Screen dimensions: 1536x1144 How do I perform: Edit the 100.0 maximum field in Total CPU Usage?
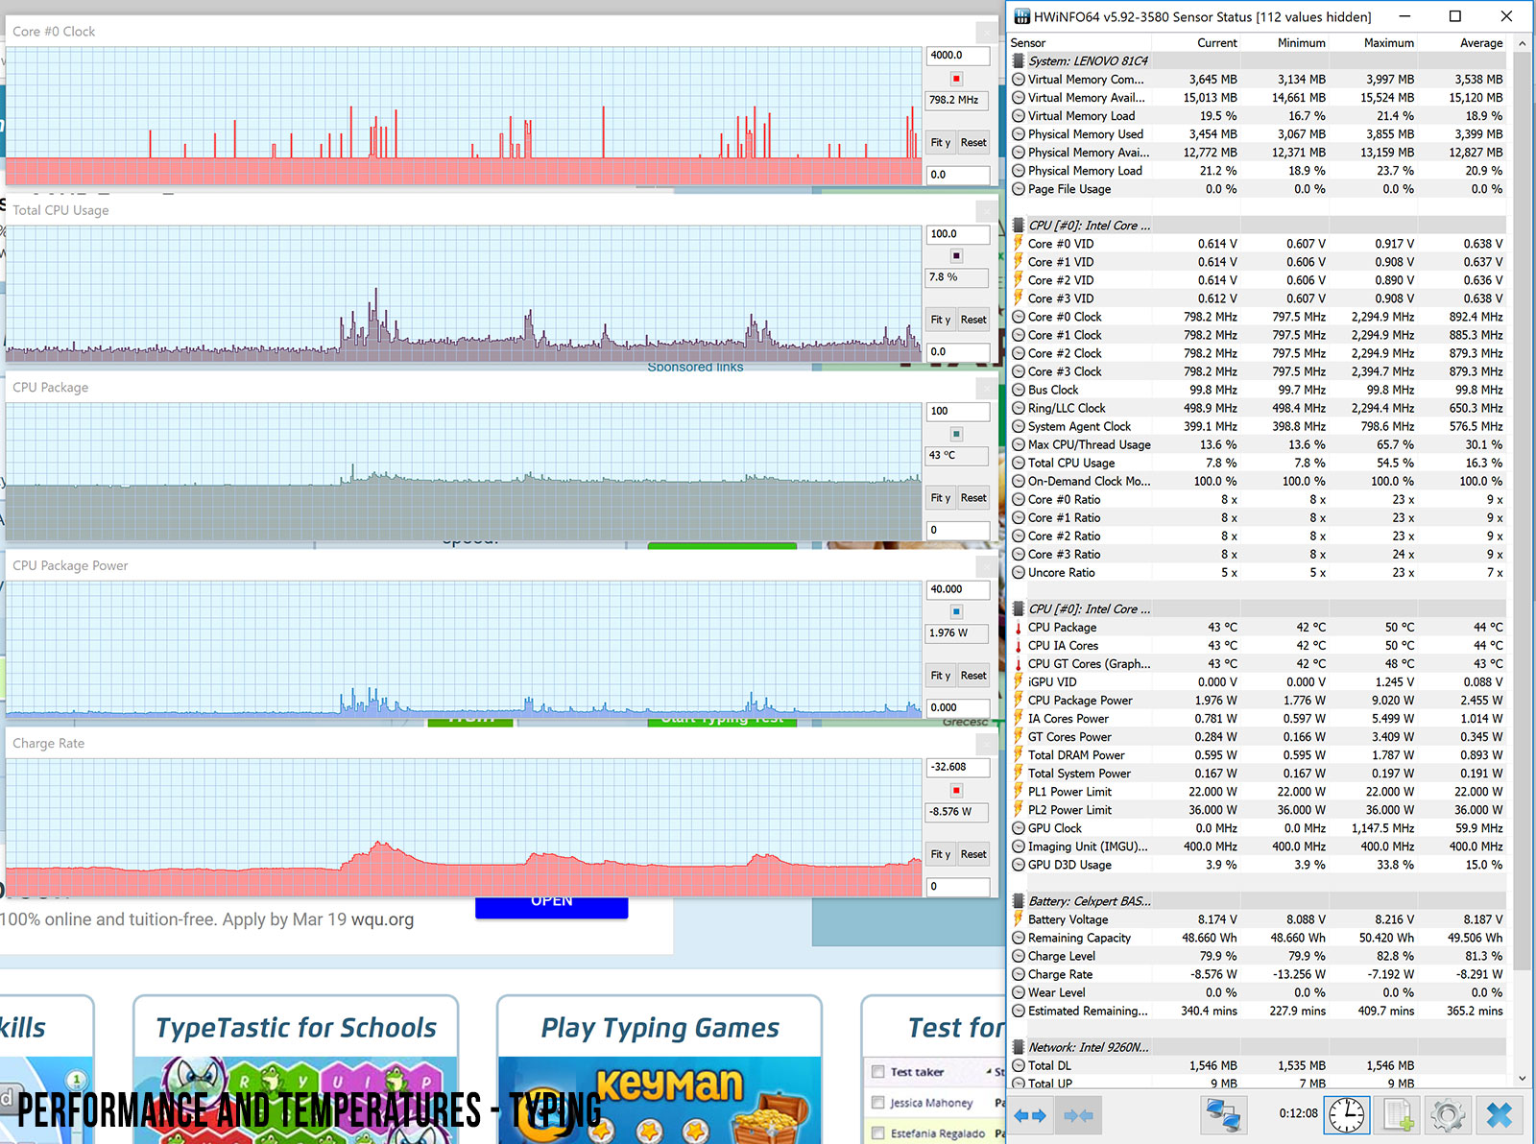point(958,234)
